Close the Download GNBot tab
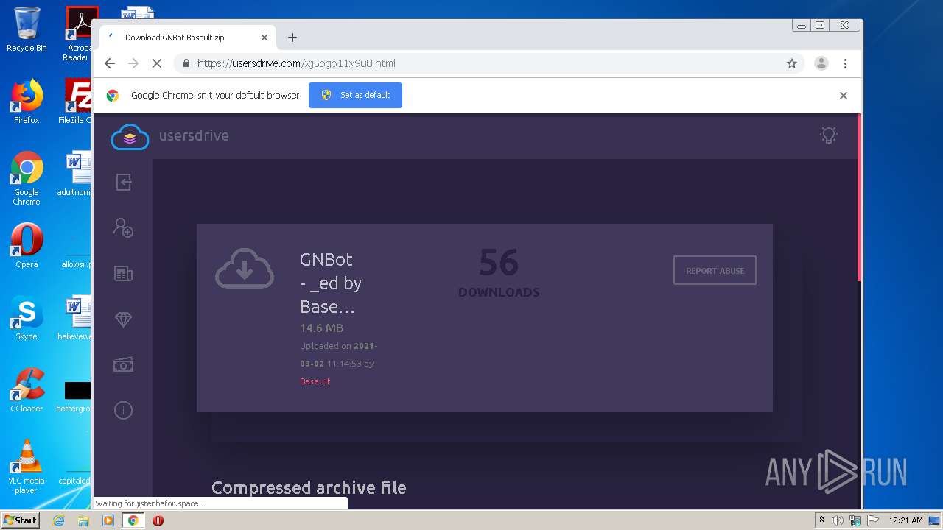This screenshot has width=943, height=530. click(x=264, y=38)
